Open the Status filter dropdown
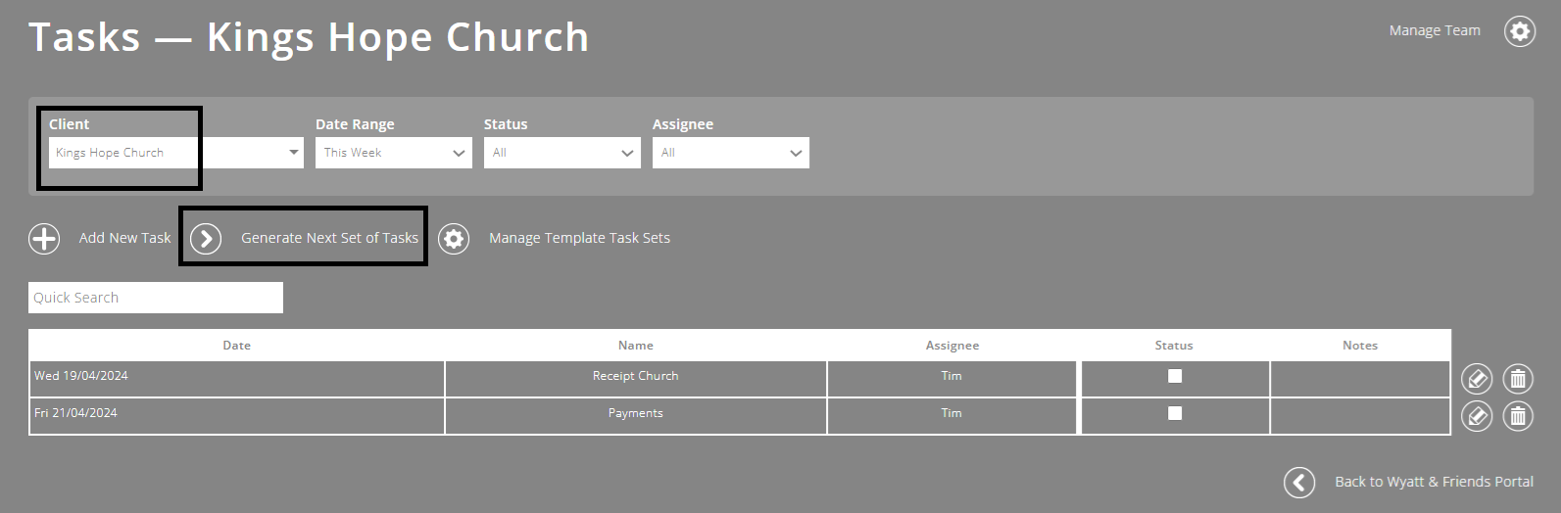This screenshot has width=1561, height=513. 562,153
